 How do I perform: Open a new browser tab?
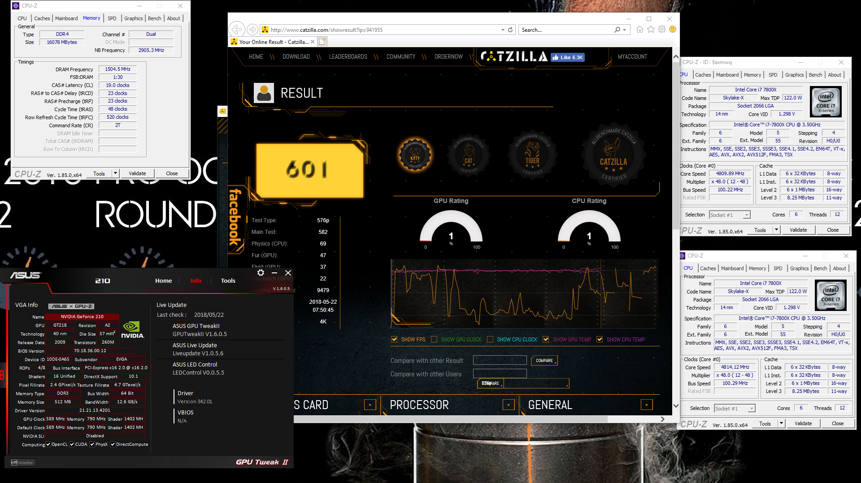(x=322, y=42)
